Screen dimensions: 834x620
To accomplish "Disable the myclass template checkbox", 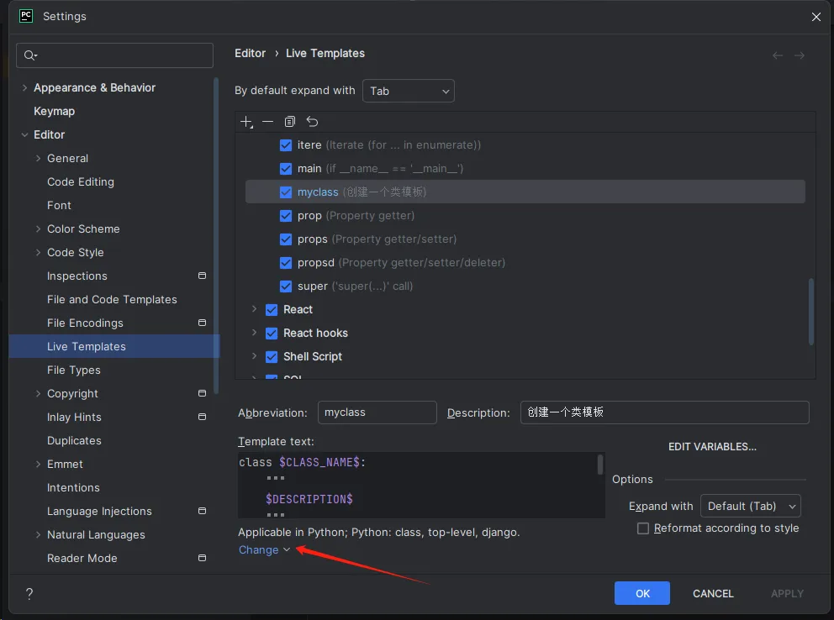I will click(286, 192).
